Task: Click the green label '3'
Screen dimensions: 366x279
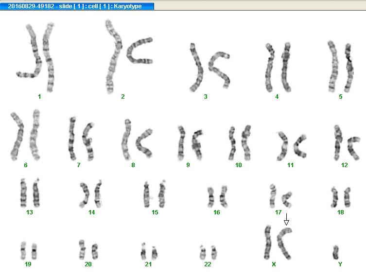Action: (x=206, y=96)
